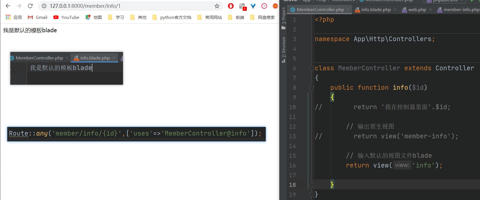Open the 1: Project tool window
Screen dimensions: 480x200
click(284, 18)
